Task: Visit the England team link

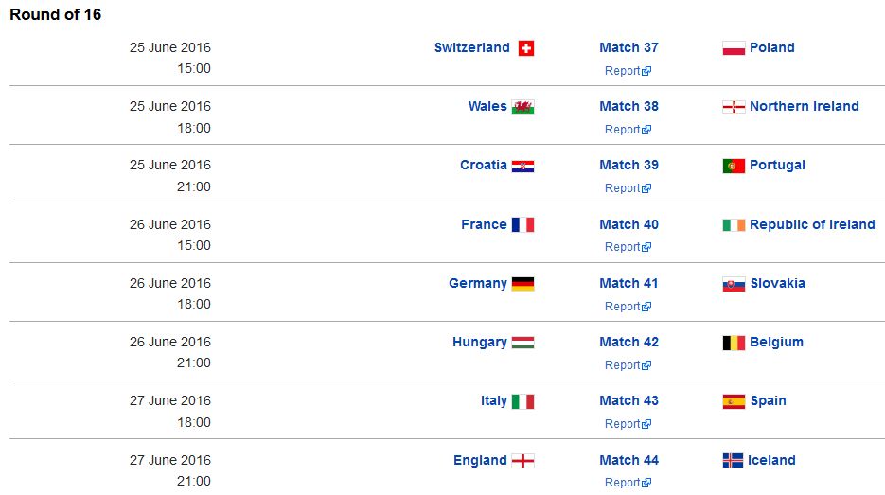Action: click(x=480, y=460)
